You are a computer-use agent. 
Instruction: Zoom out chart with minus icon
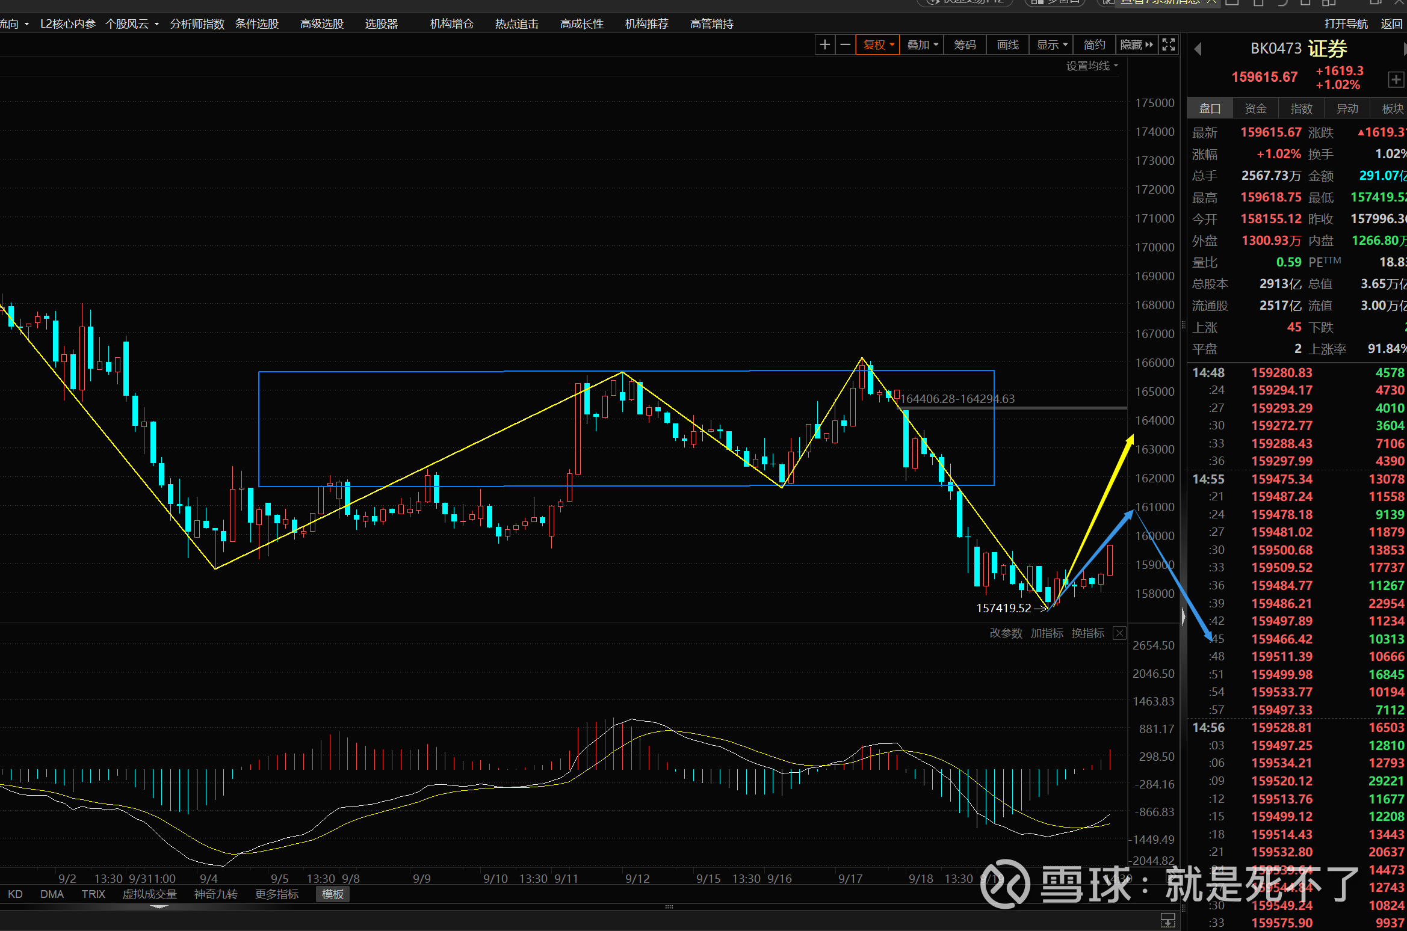coord(845,45)
